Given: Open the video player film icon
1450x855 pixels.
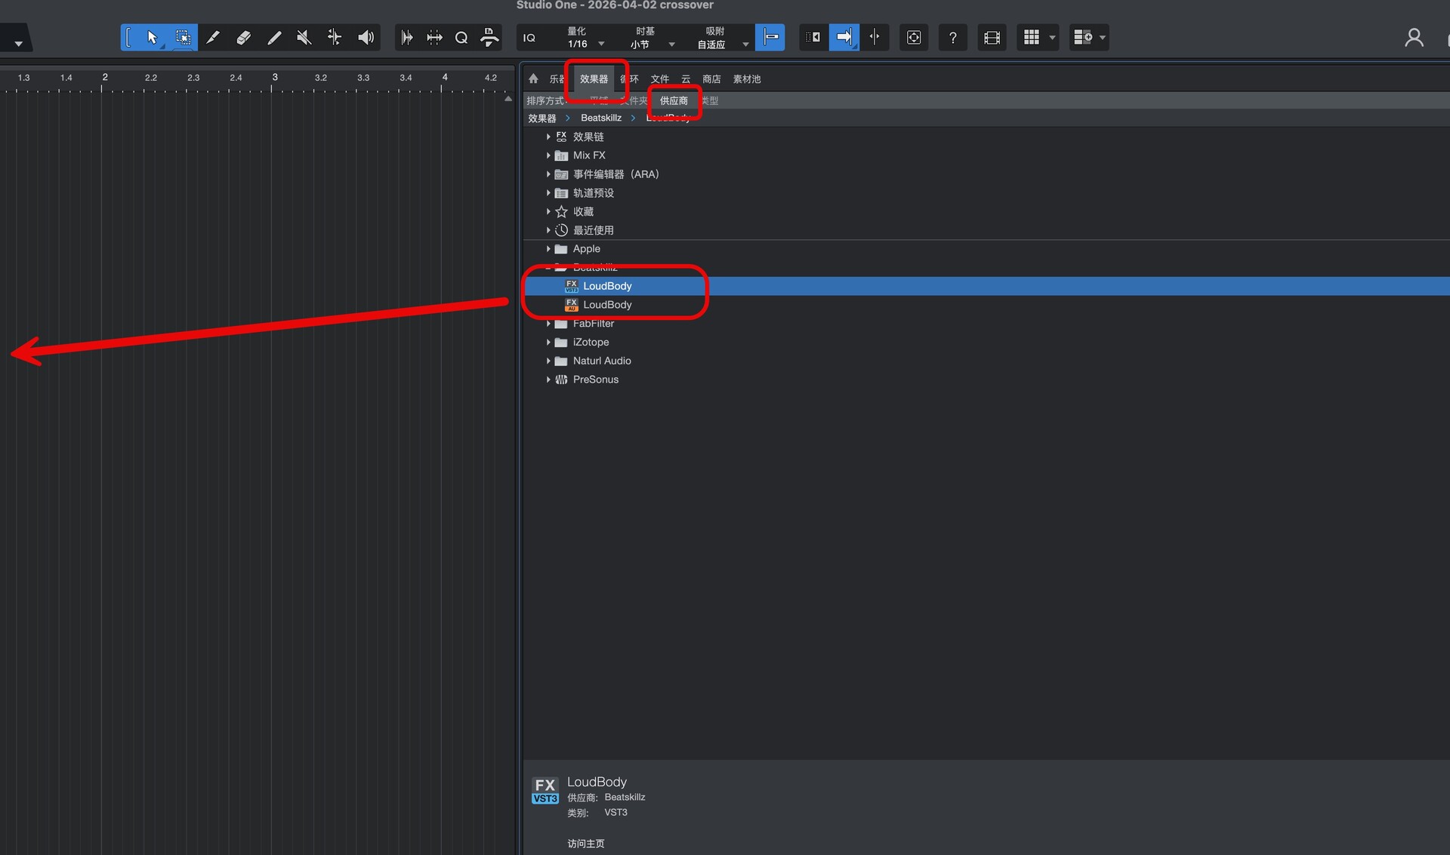Looking at the screenshot, I should (992, 38).
